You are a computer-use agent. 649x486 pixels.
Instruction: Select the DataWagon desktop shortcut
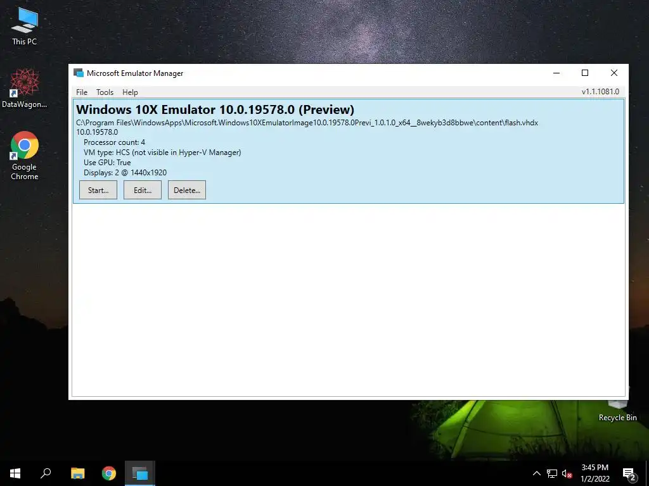point(25,89)
